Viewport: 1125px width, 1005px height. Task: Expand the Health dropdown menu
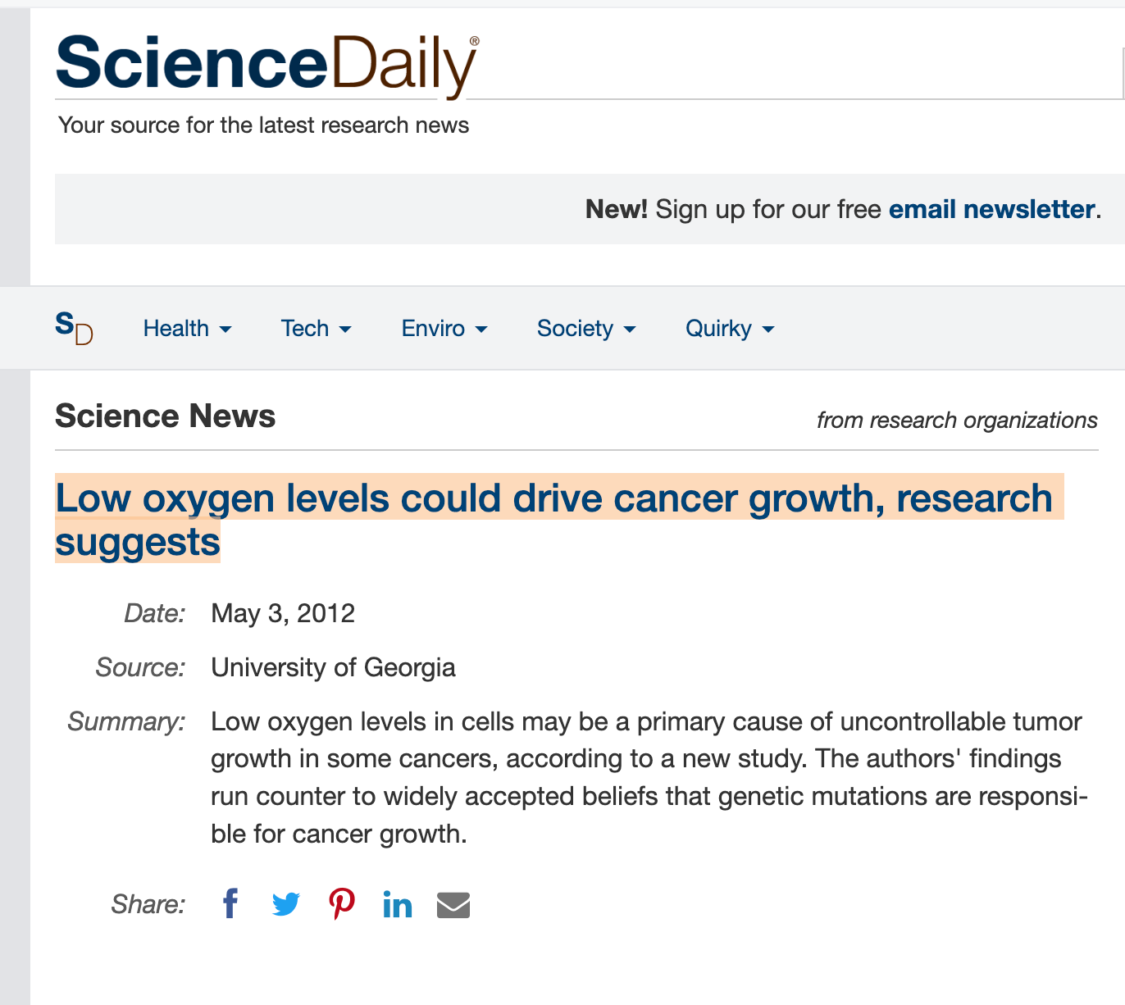click(x=188, y=329)
